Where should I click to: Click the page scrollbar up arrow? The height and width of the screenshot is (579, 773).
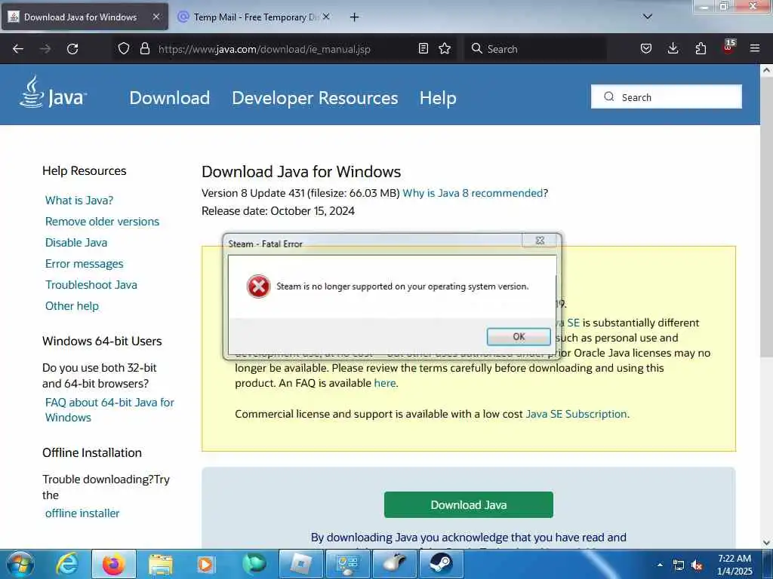[766, 70]
